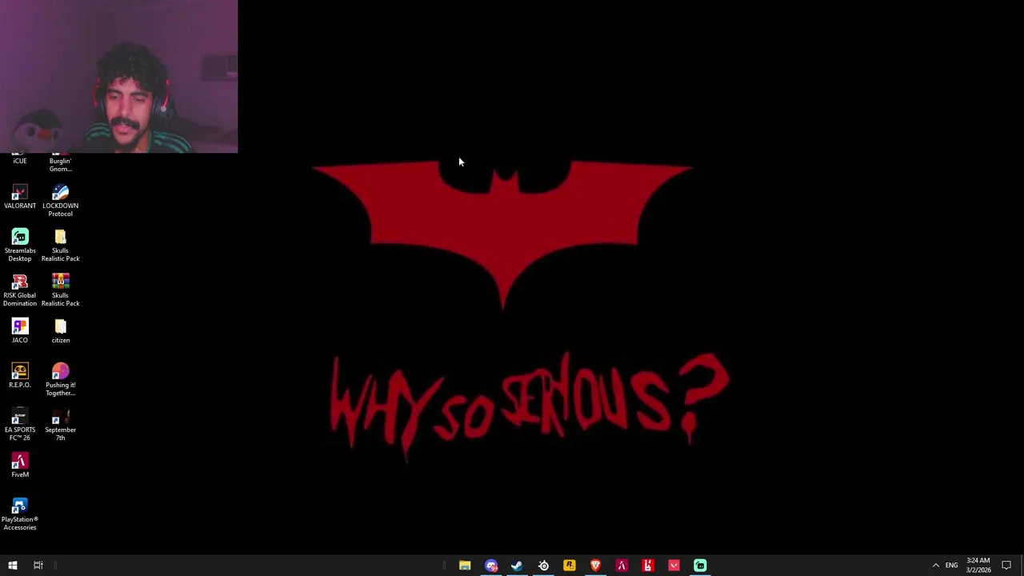
Task: Select the JACO desktop shortcut
Action: click(x=20, y=331)
